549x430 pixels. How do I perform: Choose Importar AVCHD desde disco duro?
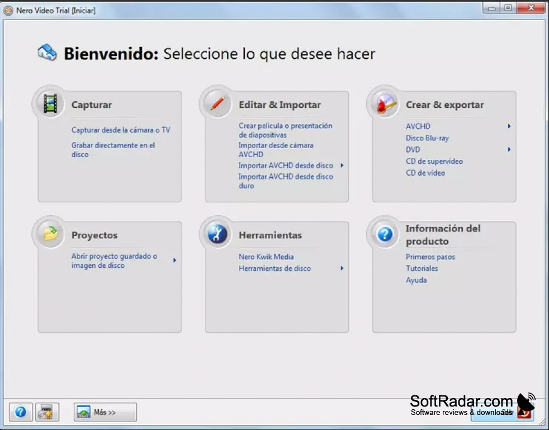(286, 181)
